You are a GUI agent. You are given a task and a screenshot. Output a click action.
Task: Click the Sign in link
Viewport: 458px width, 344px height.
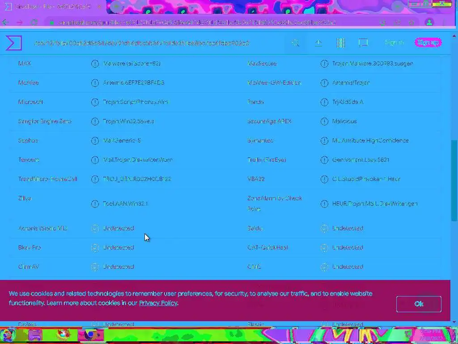pyautogui.click(x=394, y=43)
